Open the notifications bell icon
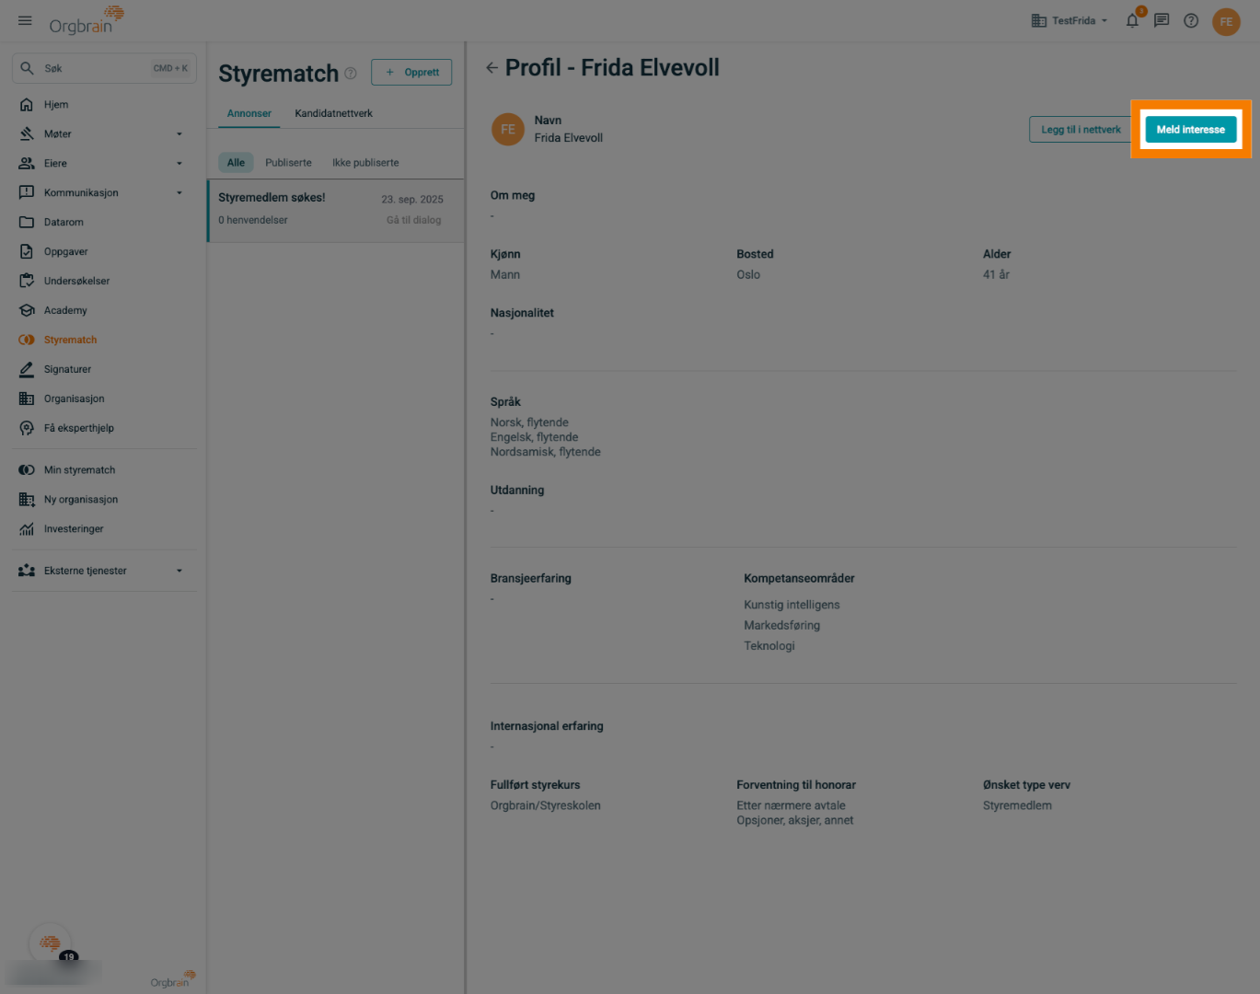 coord(1133,20)
